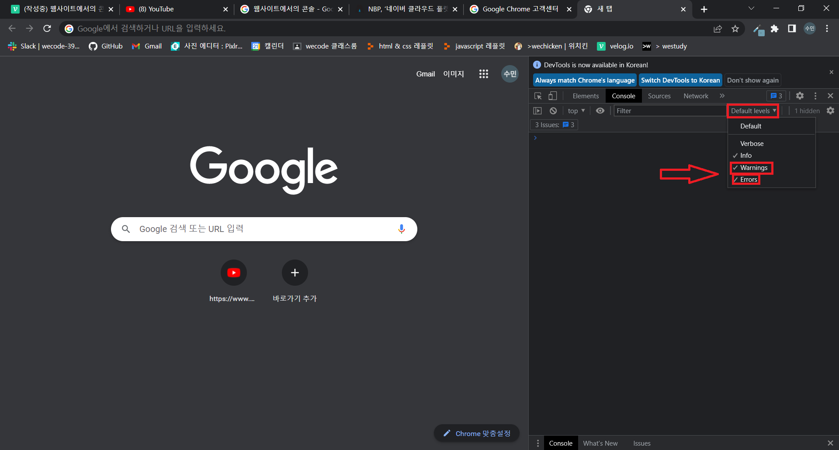Uncheck the Warnings log level

[x=771, y=168]
